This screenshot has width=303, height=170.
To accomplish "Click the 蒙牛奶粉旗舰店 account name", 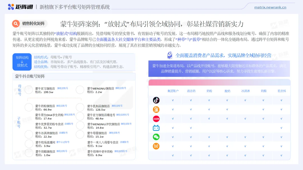I will click(45, 106).
